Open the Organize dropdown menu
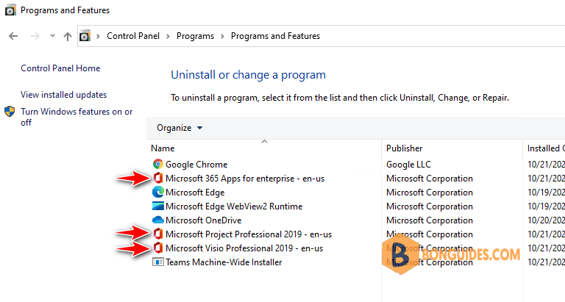565x302 pixels. tap(180, 128)
